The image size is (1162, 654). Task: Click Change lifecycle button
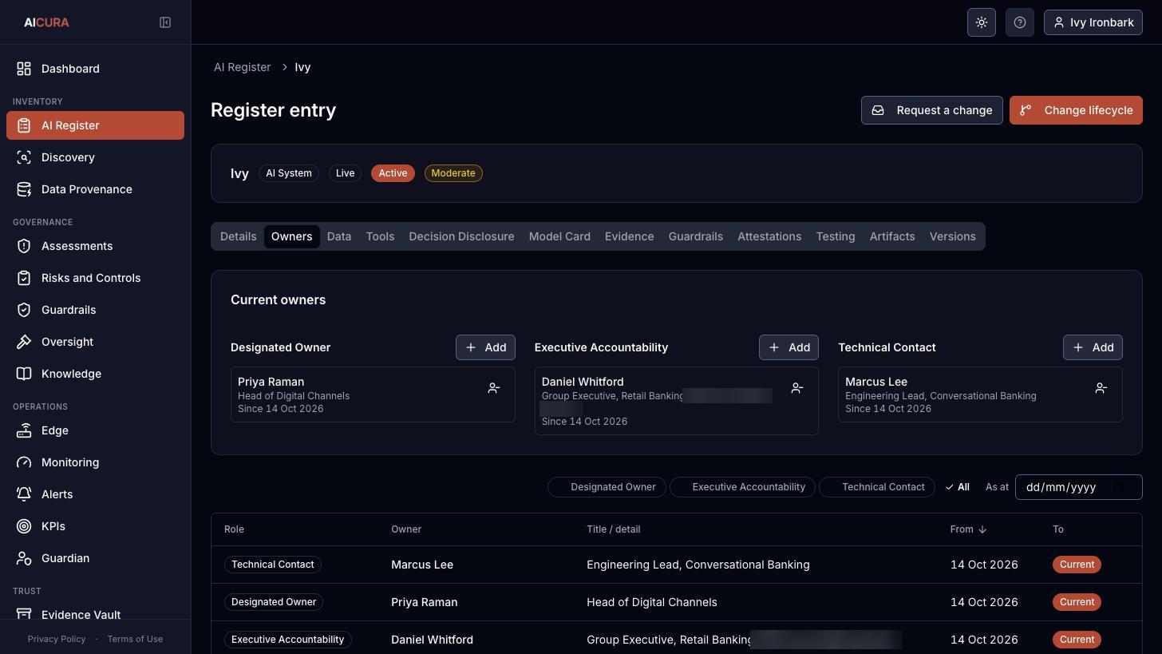(x=1076, y=110)
